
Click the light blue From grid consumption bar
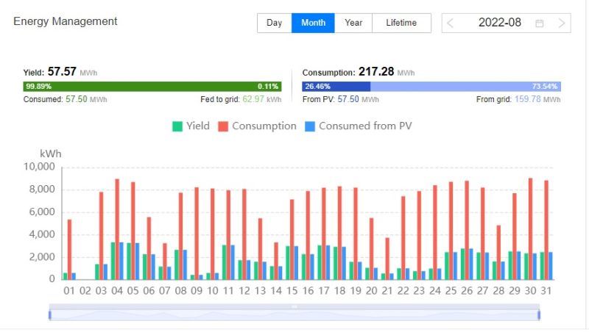464,86
